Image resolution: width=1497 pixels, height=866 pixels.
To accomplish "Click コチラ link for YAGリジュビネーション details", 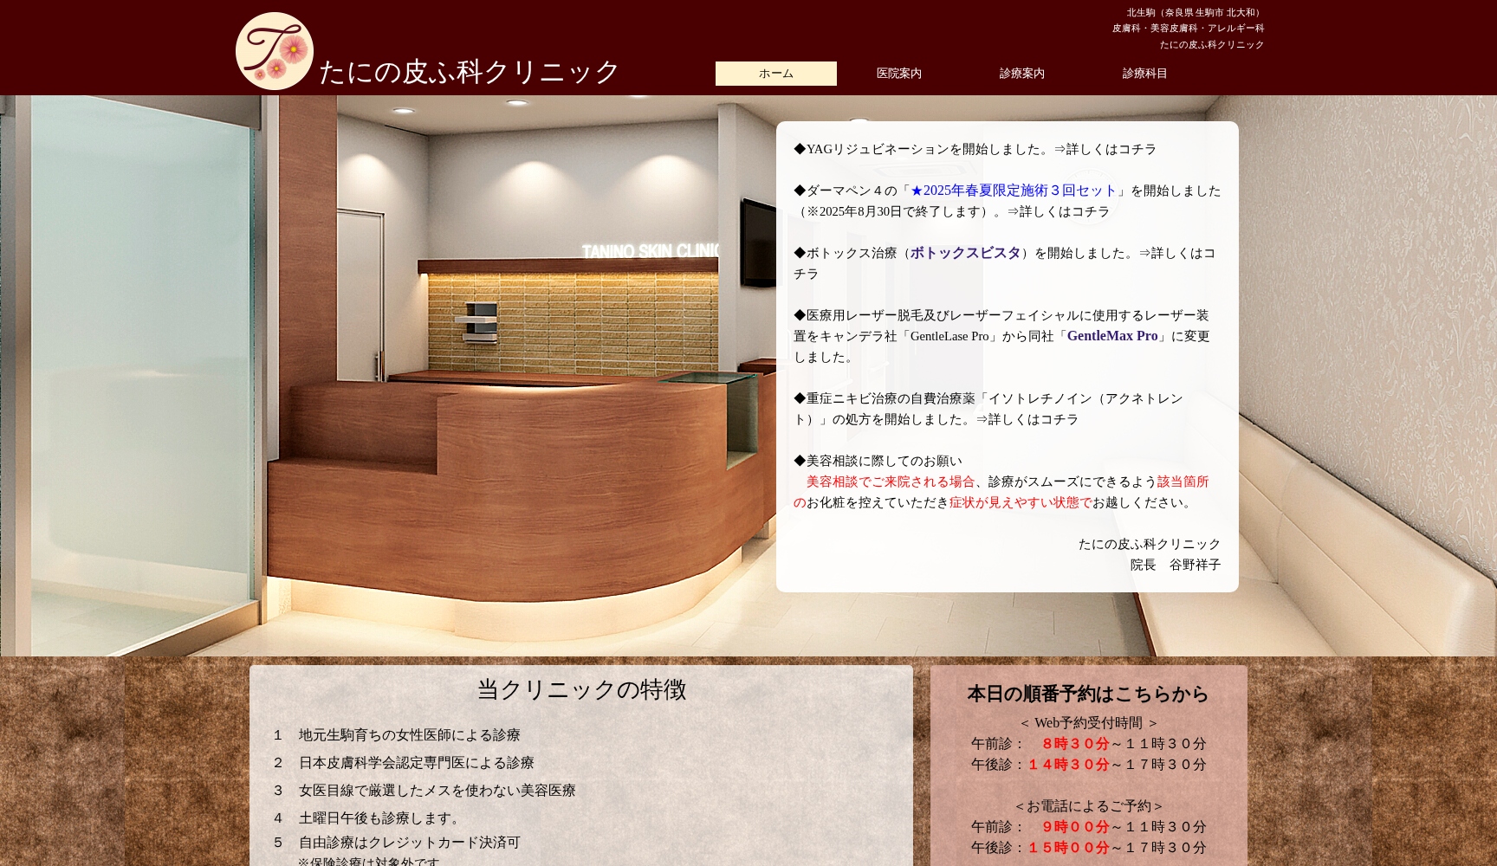I will tap(1137, 148).
